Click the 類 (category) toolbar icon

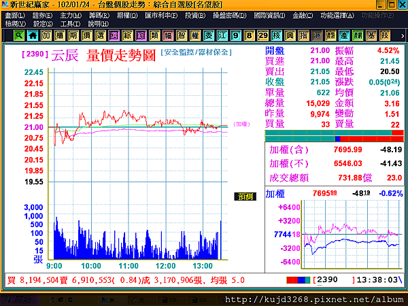[154, 35]
